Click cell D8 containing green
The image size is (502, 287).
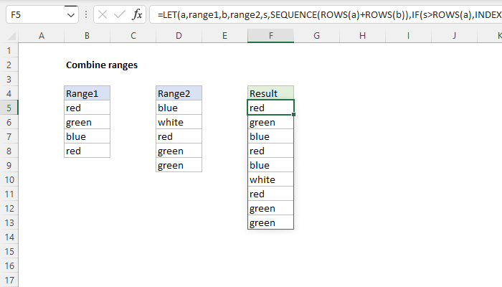[179, 151]
